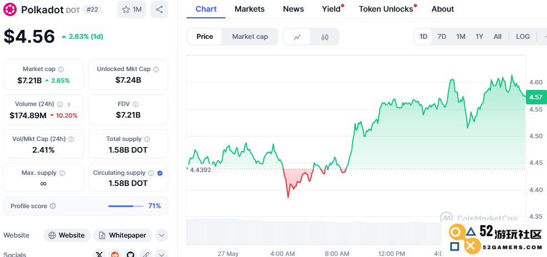
Task: Open the X (Twitter) social icon
Action: (x=100, y=254)
